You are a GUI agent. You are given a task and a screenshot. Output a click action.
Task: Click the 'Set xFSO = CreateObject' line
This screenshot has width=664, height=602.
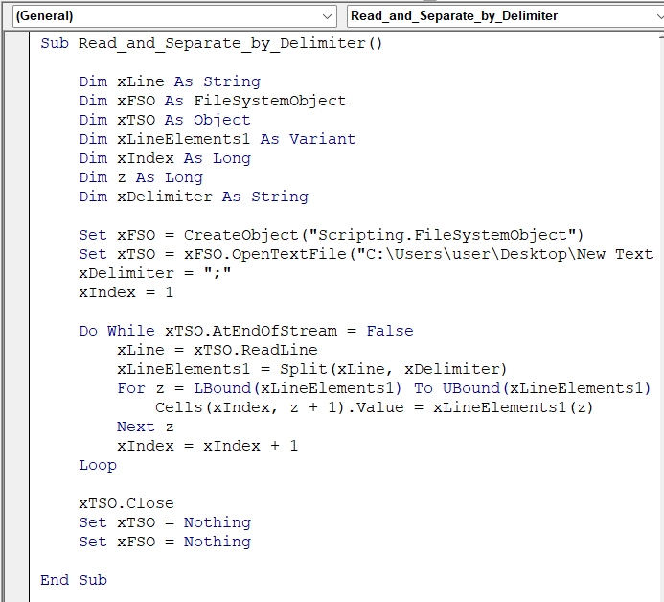pos(332,235)
